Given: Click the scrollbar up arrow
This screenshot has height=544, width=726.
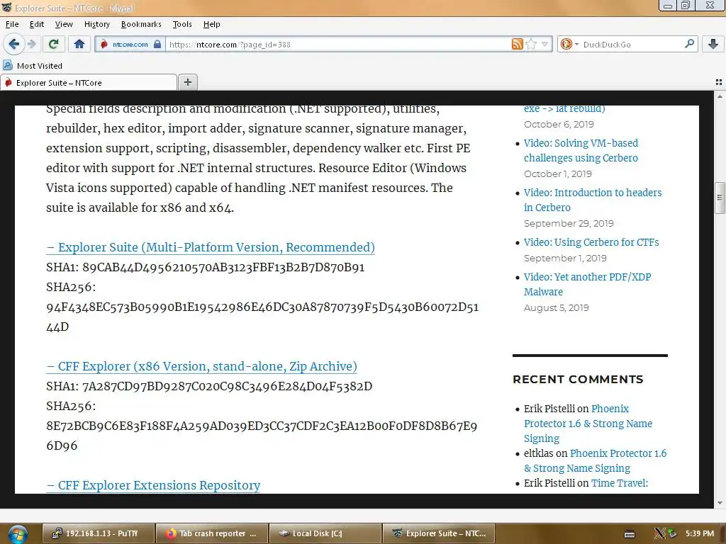Looking at the screenshot, I should [x=720, y=96].
